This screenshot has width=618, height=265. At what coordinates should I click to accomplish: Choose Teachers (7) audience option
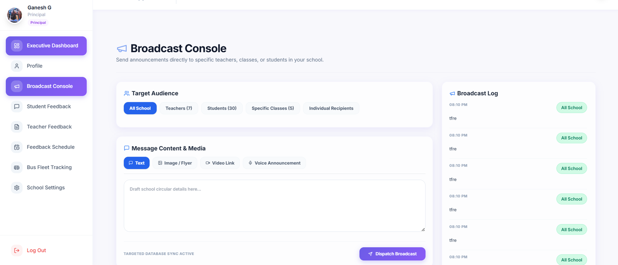coord(179,108)
